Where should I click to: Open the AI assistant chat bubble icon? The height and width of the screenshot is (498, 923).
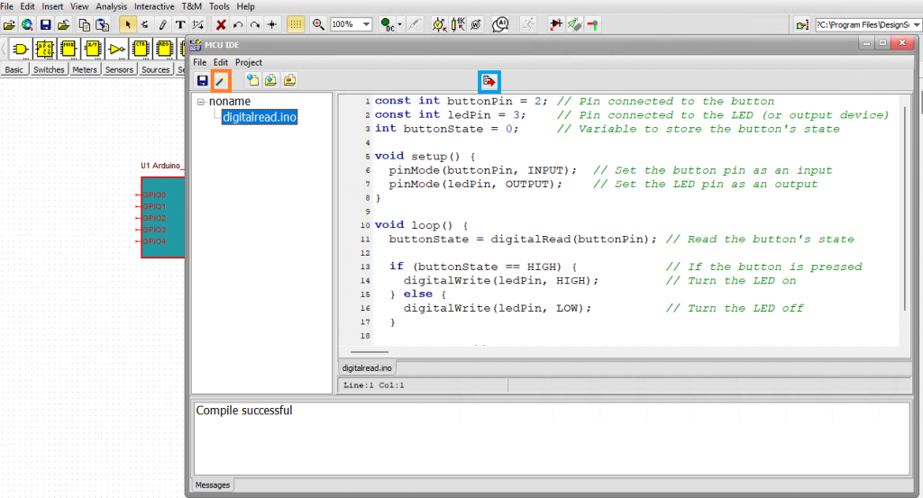pos(502,24)
